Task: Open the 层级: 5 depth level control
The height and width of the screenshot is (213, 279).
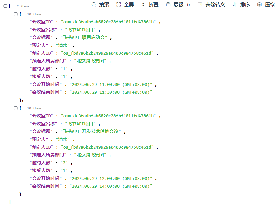Action: tap(178, 5)
